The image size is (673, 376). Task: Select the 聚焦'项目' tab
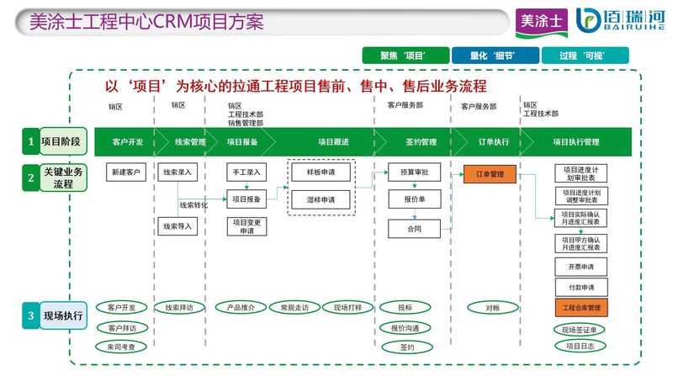[403, 56]
